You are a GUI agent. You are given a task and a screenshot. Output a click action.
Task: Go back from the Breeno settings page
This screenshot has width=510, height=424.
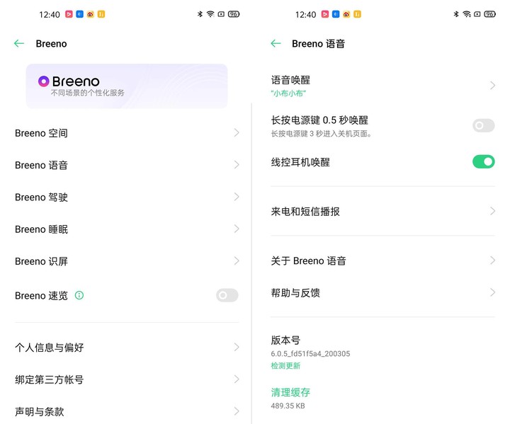click(19, 43)
